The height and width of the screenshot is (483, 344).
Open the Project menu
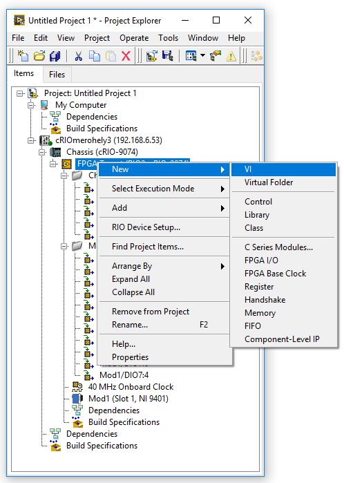pyautogui.click(x=97, y=38)
